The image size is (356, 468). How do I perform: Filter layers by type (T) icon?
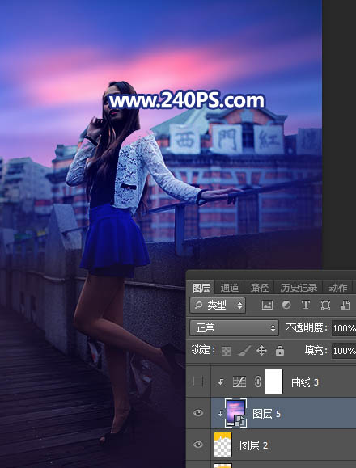click(x=305, y=305)
